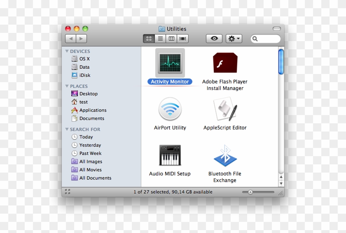Switch to list view
The height and width of the screenshot is (233, 346).
(x=160, y=39)
